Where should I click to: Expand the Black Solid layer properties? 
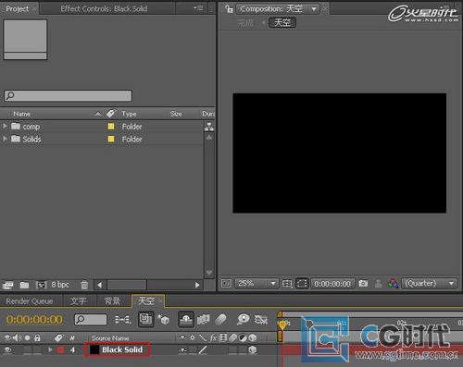point(50,349)
